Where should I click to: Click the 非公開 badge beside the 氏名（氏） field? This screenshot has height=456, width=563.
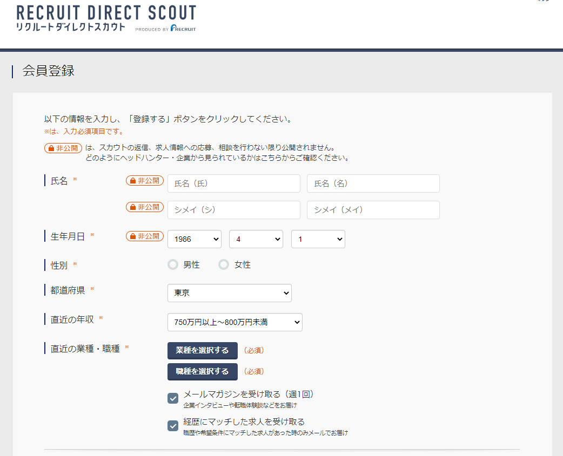pos(145,181)
